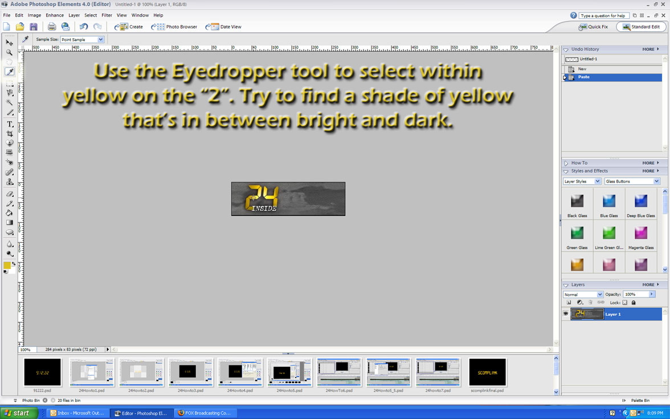Image resolution: width=670 pixels, height=419 pixels.
Task: Open the Photo Browser
Action: pyautogui.click(x=174, y=26)
